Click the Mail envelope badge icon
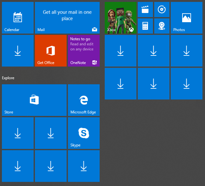Image resolution: width=205 pixels, height=186 pixels. coord(95,29)
